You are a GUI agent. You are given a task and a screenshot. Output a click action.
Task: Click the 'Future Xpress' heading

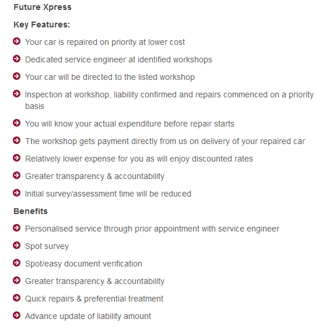tap(43, 7)
